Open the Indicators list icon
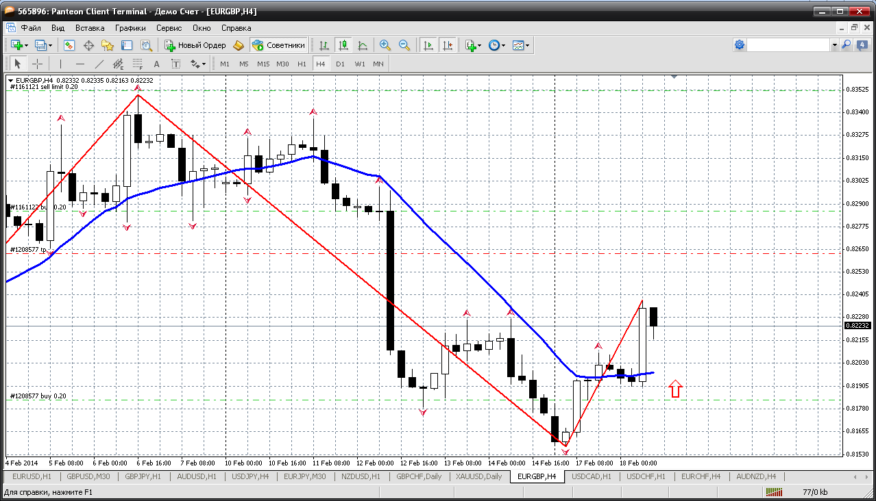The image size is (876, 501). click(x=470, y=45)
